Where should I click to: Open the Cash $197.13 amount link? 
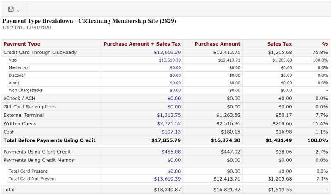[171, 132]
